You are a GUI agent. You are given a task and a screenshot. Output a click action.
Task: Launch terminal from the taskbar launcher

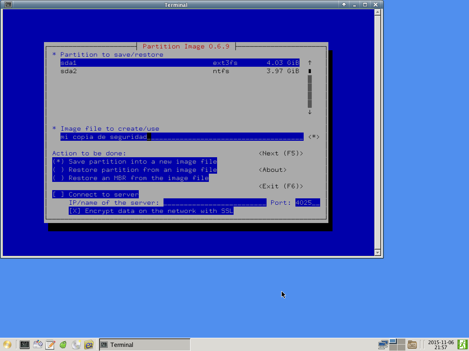(x=25, y=345)
